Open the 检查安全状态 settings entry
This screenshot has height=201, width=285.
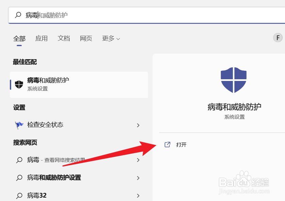pos(68,125)
